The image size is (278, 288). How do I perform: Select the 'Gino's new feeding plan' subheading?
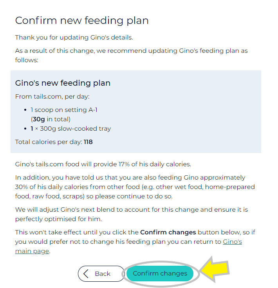(x=63, y=83)
